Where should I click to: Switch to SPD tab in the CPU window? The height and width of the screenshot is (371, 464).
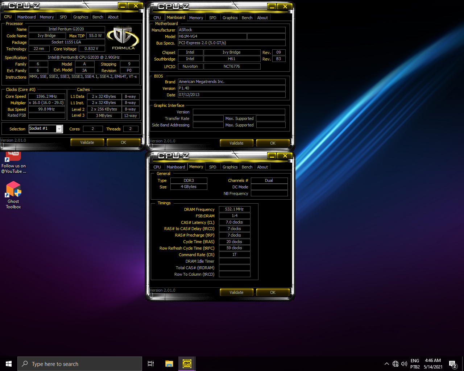[63, 17]
